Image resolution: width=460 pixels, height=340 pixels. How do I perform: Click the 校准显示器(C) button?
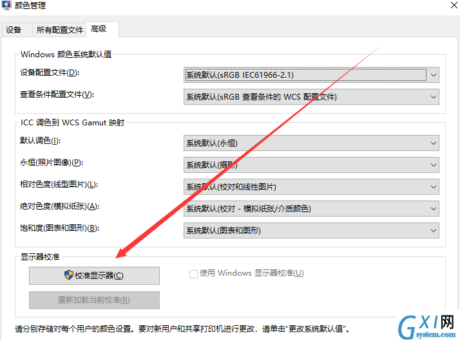[94, 276]
